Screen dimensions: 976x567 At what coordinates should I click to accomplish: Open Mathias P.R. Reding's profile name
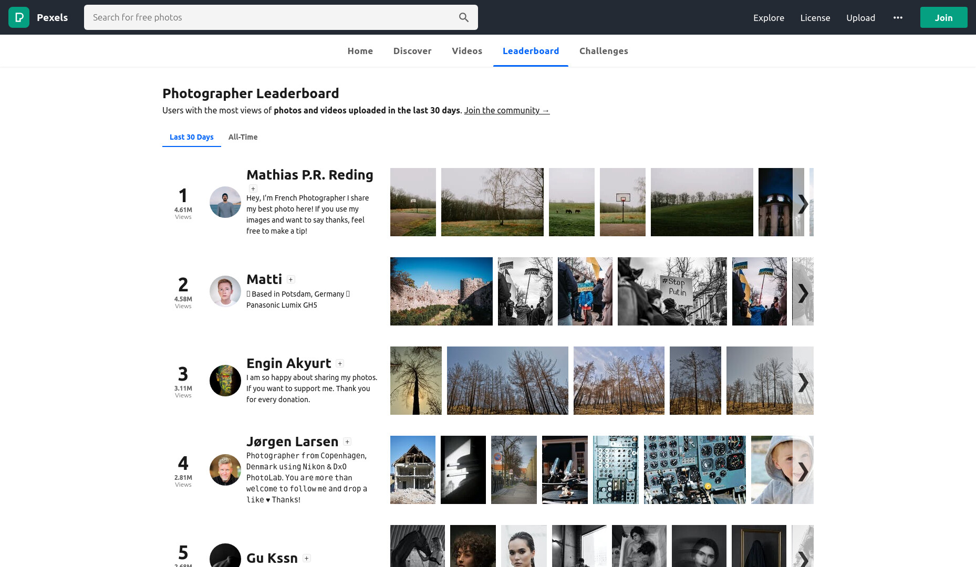[x=310, y=175]
